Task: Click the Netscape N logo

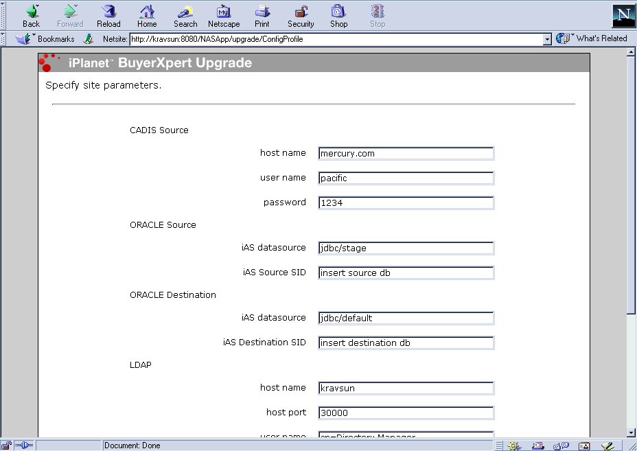Action: [623, 15]
